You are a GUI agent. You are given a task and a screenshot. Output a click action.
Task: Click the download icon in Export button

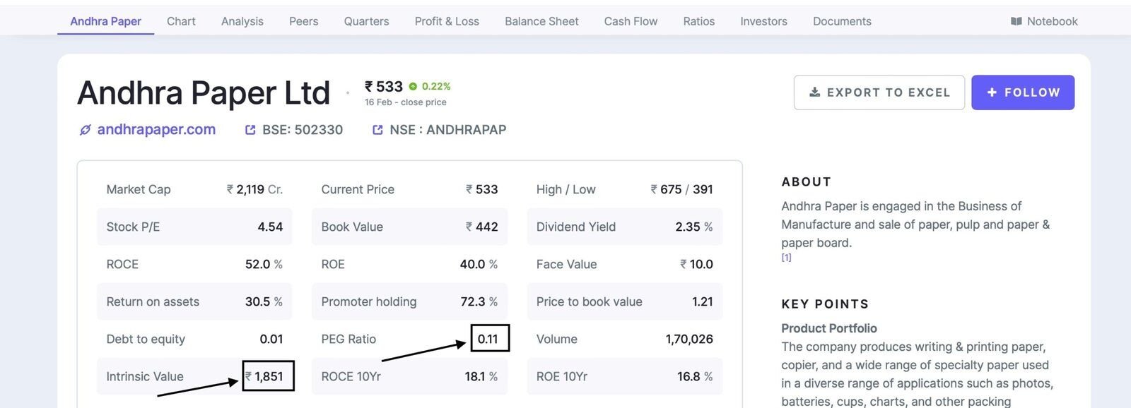pyautogui.click(x=814, y=92)
